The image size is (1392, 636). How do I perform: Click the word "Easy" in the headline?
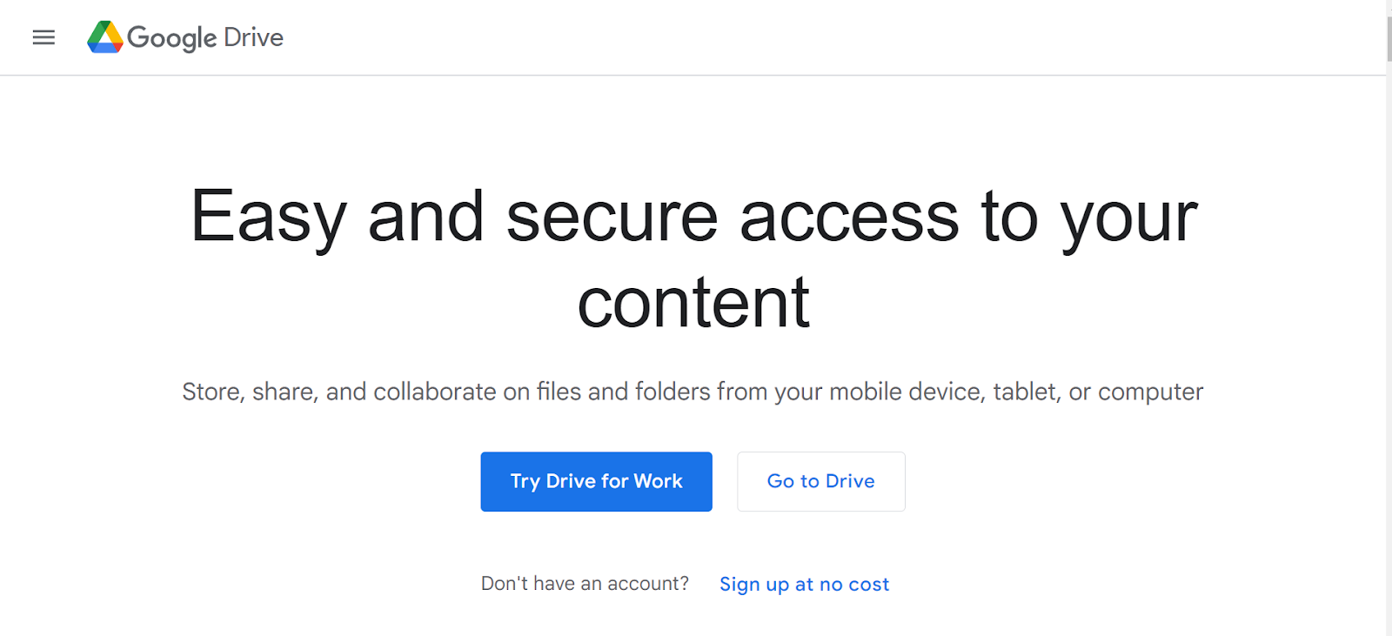pyautogui.click(x=268, y=217)
